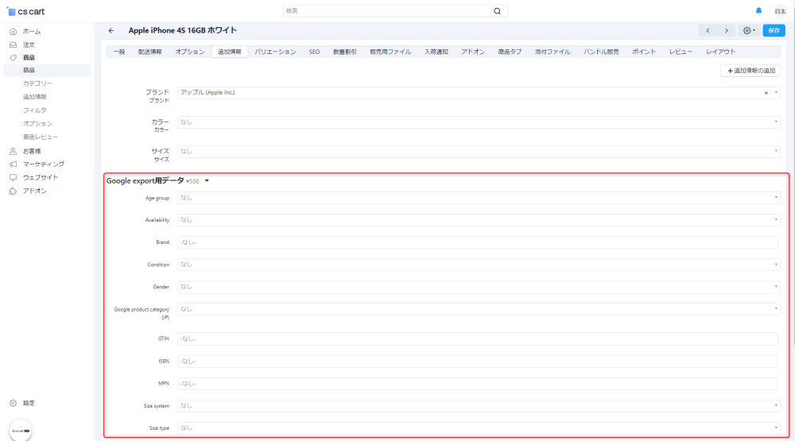
Task: Open the Size system dropdown
Action: [x=478, y=405]
